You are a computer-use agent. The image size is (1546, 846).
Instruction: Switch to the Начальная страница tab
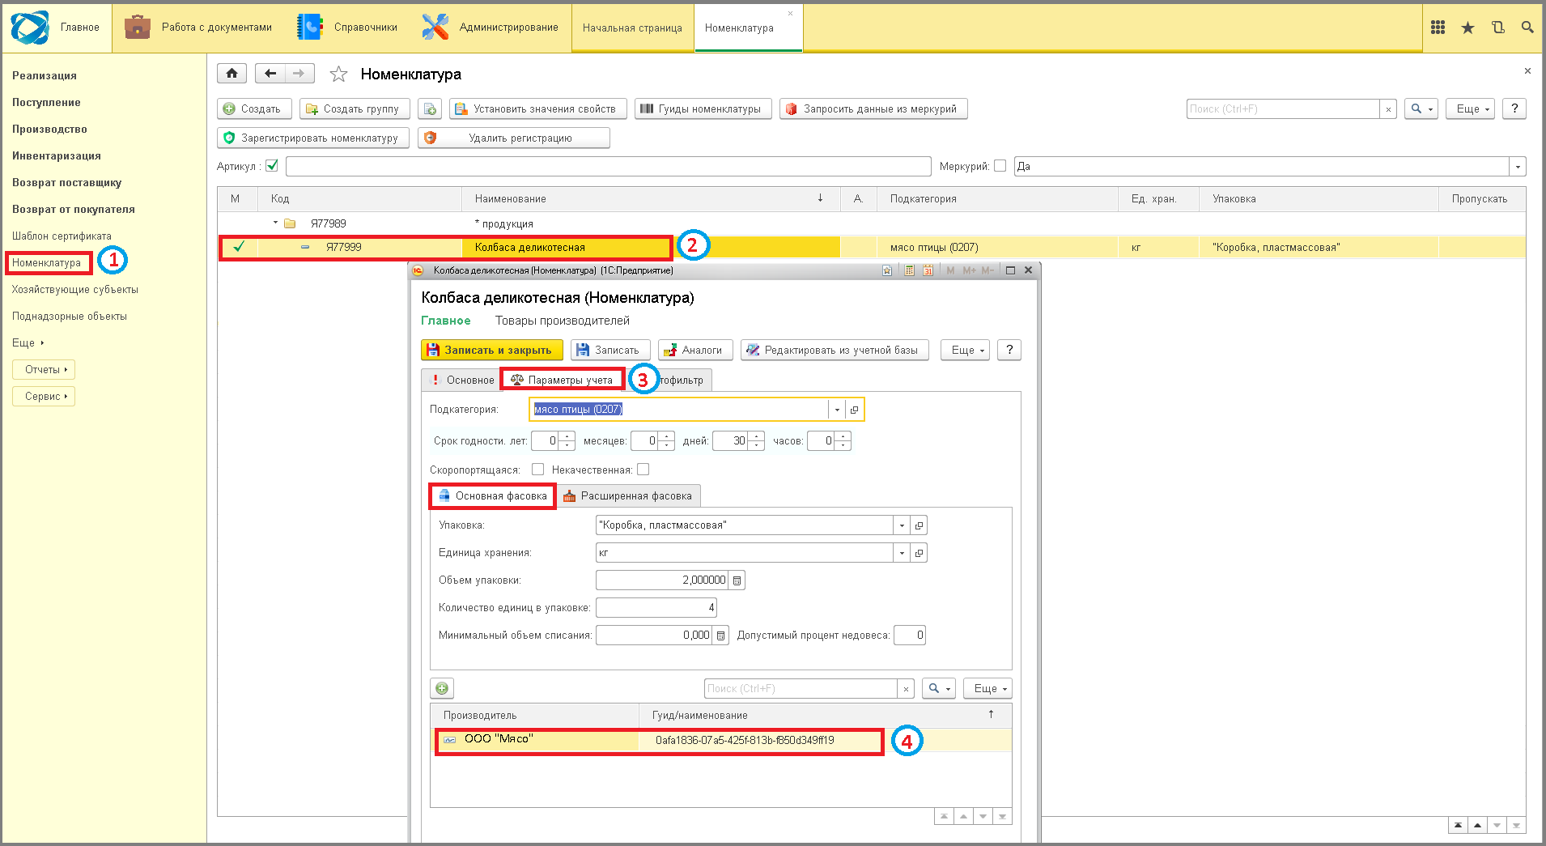pos(632,28)
